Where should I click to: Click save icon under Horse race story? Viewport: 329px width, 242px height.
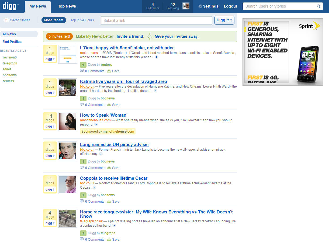[109, 239]
